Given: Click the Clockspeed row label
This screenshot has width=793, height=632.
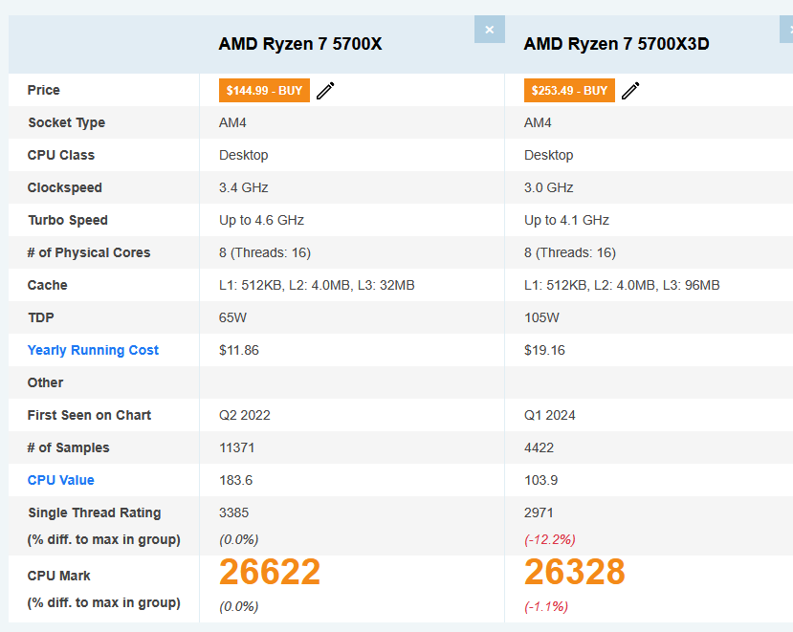Looking at the screenshot, I should pos(65,187).
